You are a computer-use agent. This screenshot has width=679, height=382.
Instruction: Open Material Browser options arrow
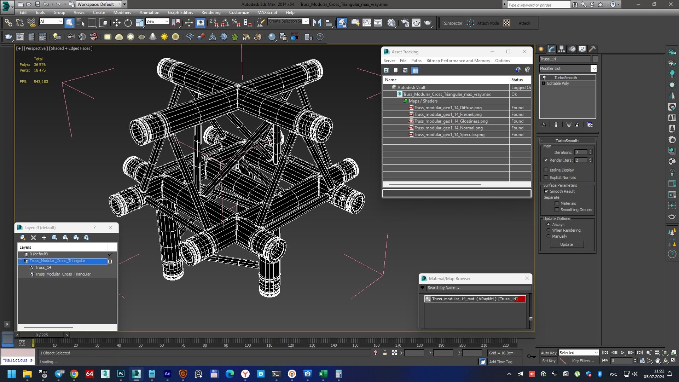[x=422, y=288]
